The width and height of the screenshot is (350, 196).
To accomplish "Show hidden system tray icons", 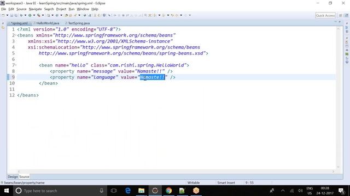I will 283,191.
